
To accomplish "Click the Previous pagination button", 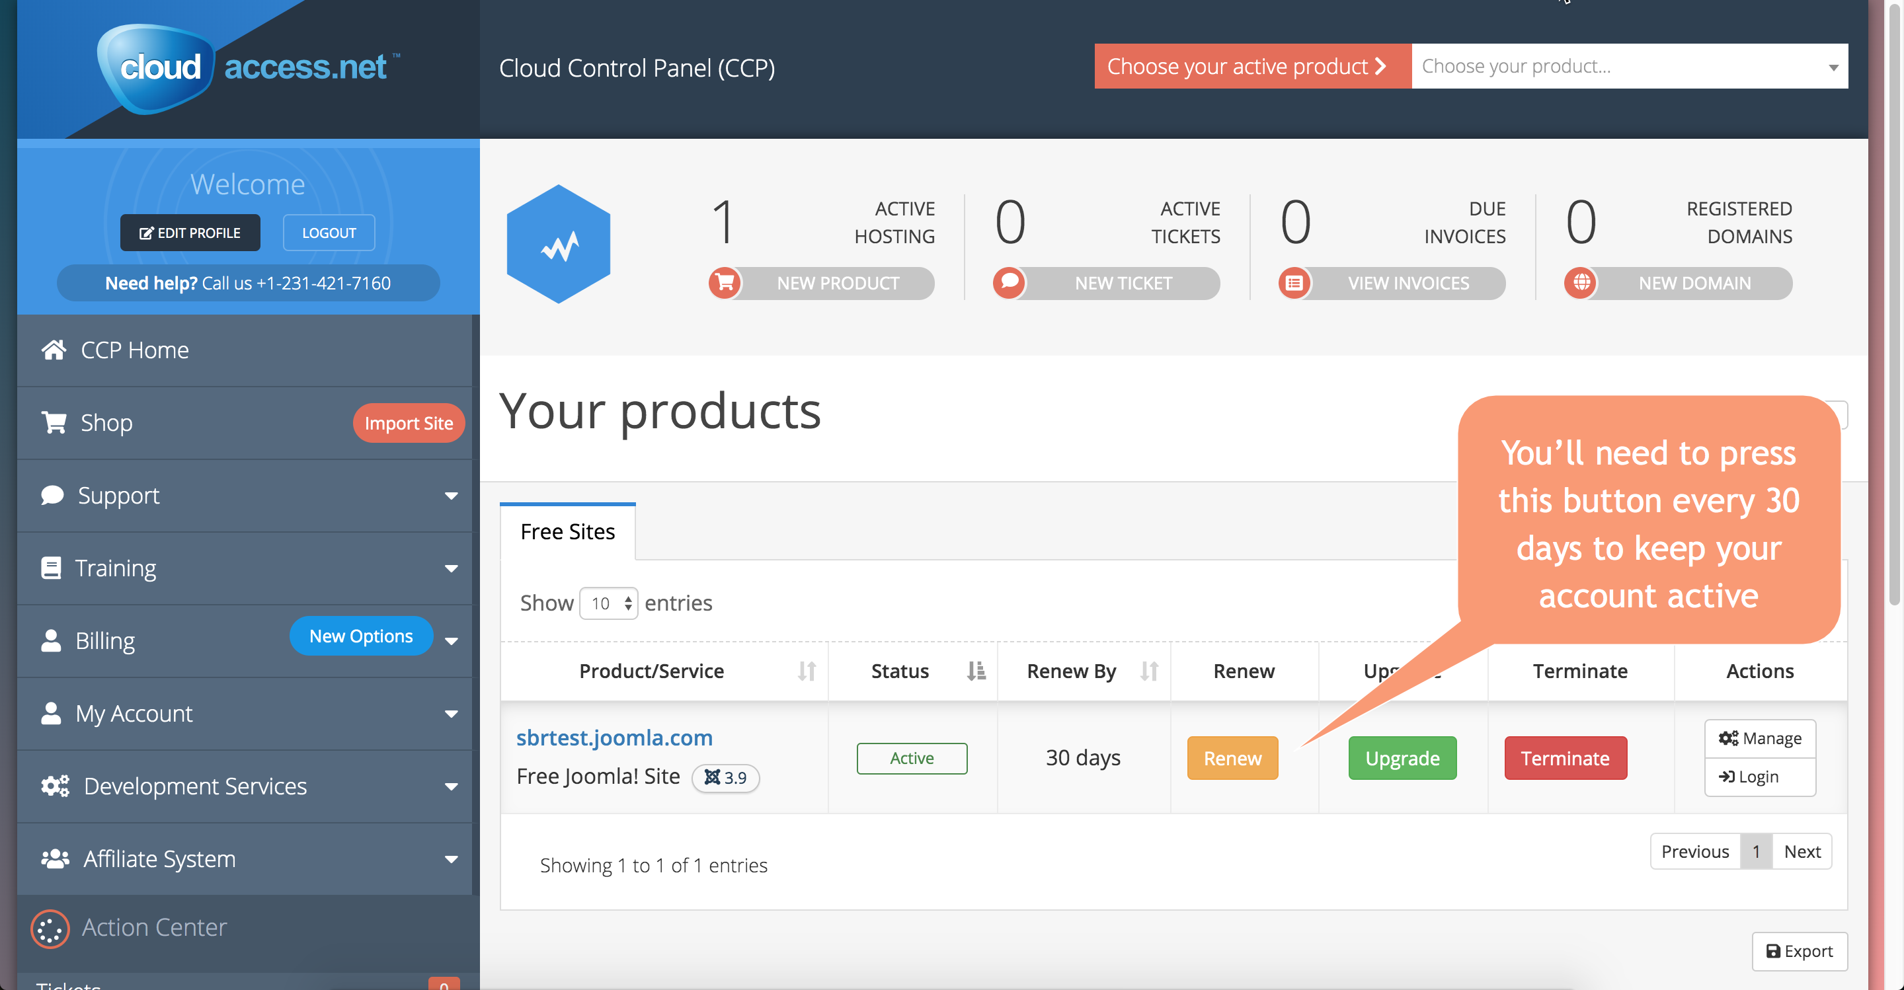I will [1695, 852].
